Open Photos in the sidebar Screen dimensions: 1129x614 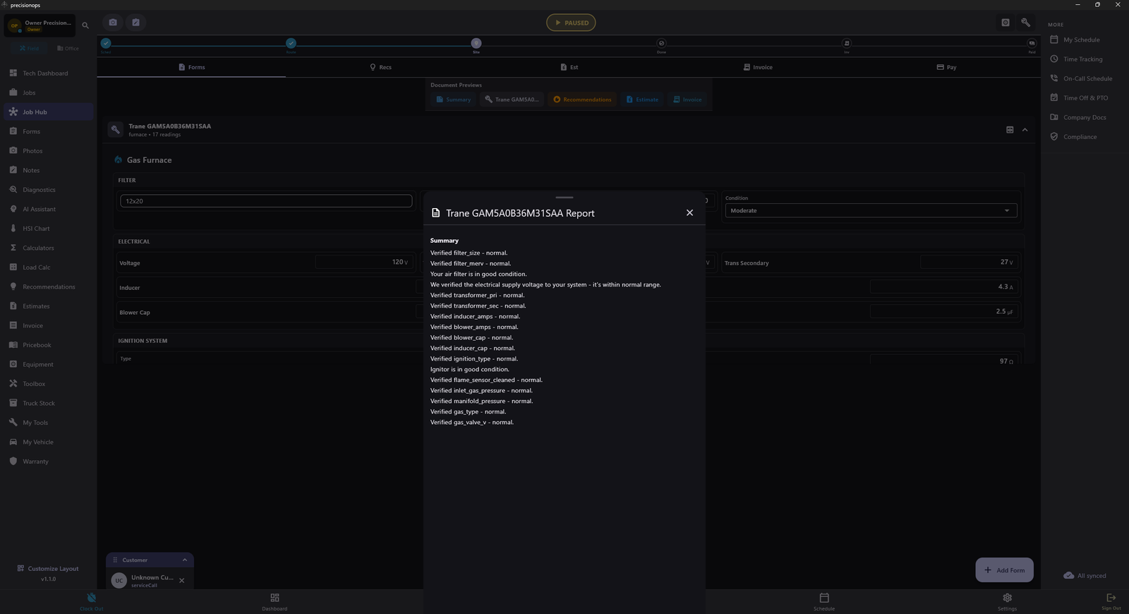[48, 151]
